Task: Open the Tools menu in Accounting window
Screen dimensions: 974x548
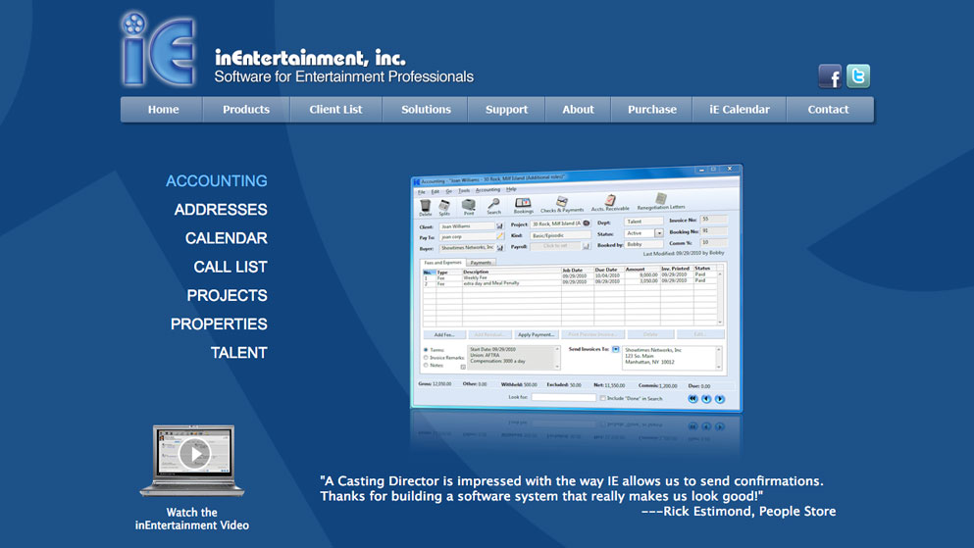Action: (x=463, y=190)
